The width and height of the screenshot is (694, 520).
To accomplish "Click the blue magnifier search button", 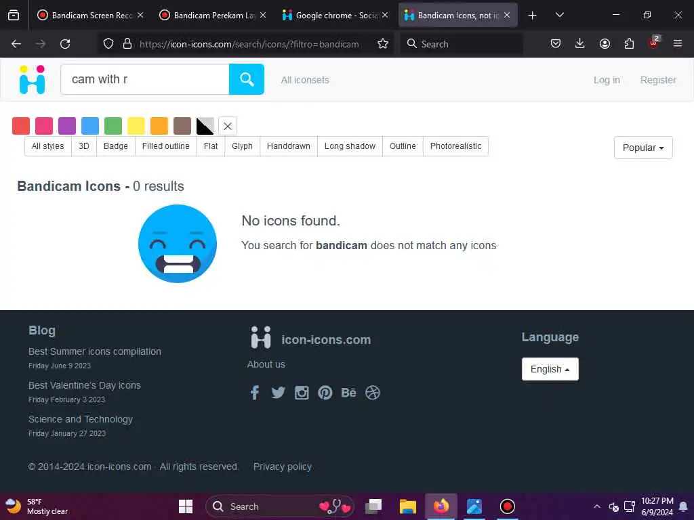I will [247, 79].
